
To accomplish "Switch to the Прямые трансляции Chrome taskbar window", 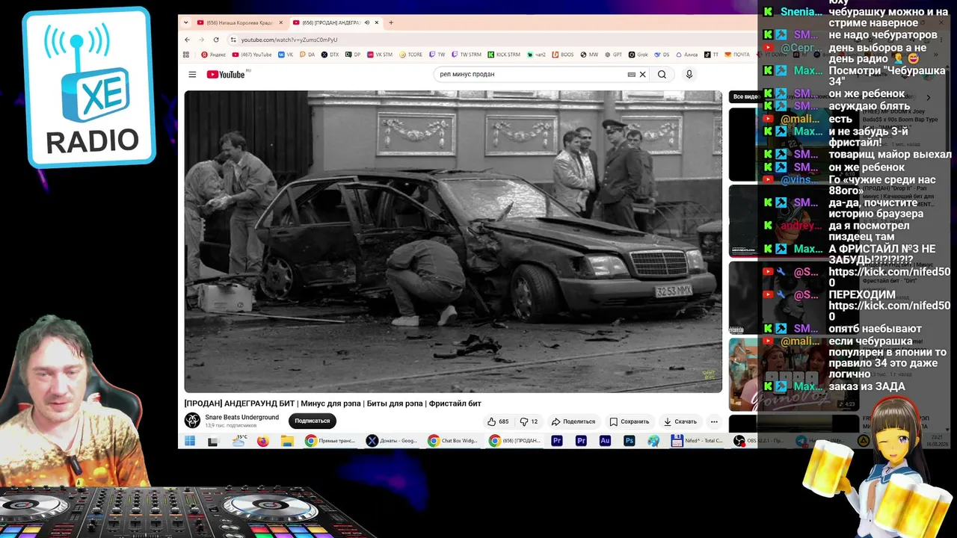I will [x=330, y=441].
